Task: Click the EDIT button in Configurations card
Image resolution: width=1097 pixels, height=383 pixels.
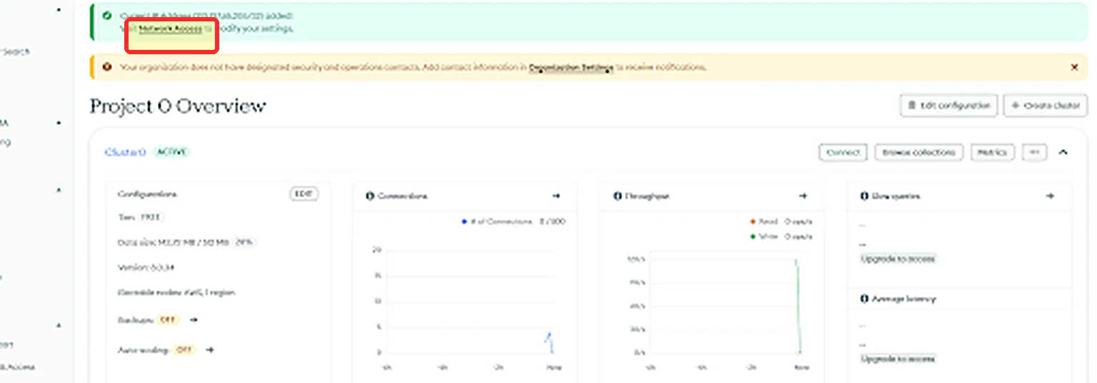Action: tap(304, 194)
